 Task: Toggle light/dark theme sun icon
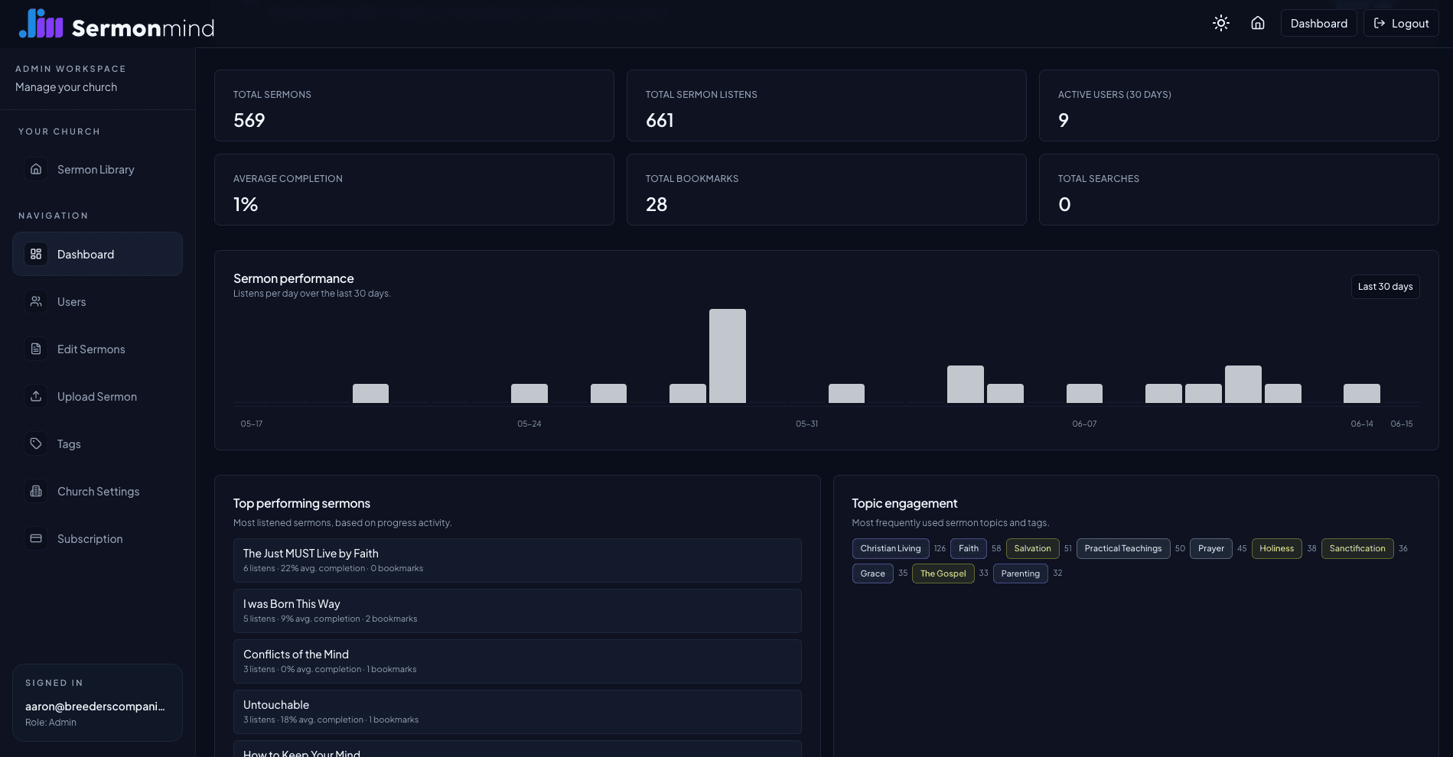[x=1221, y=23]
